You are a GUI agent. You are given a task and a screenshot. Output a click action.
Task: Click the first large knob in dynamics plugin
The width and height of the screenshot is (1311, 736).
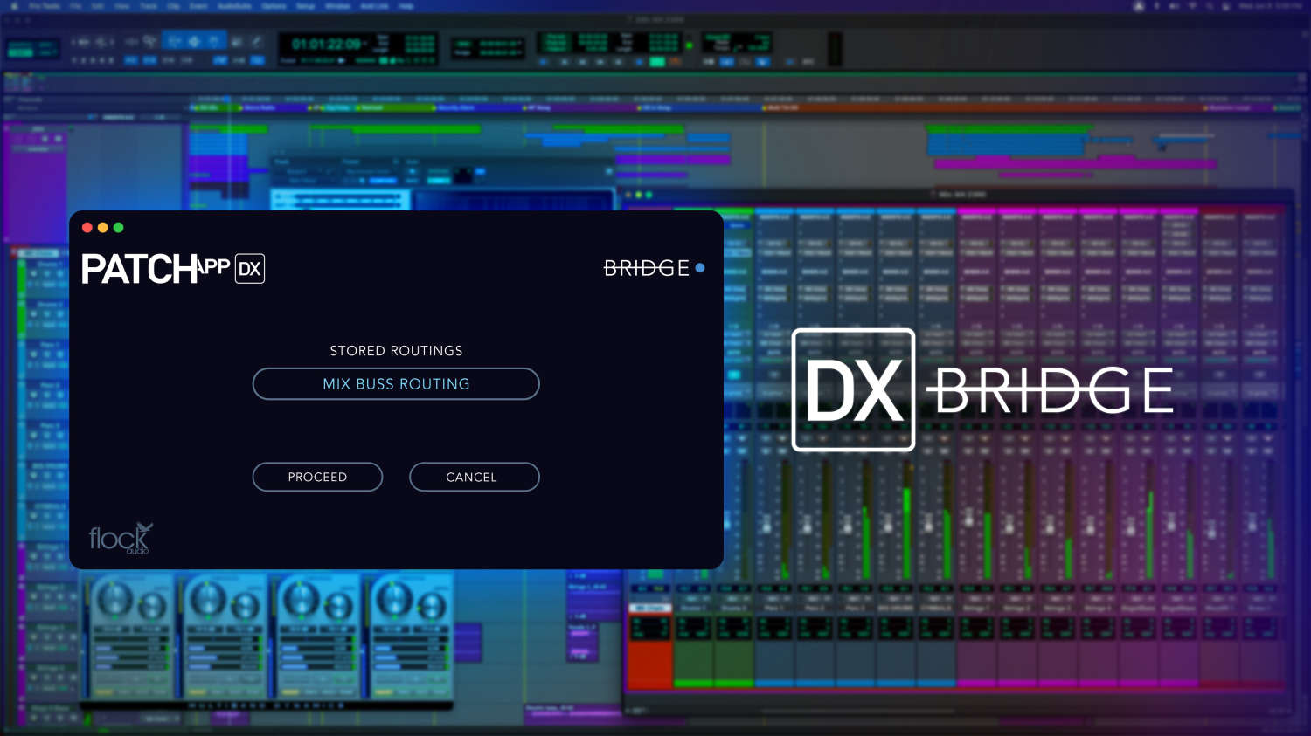click(x=114, y=599)
